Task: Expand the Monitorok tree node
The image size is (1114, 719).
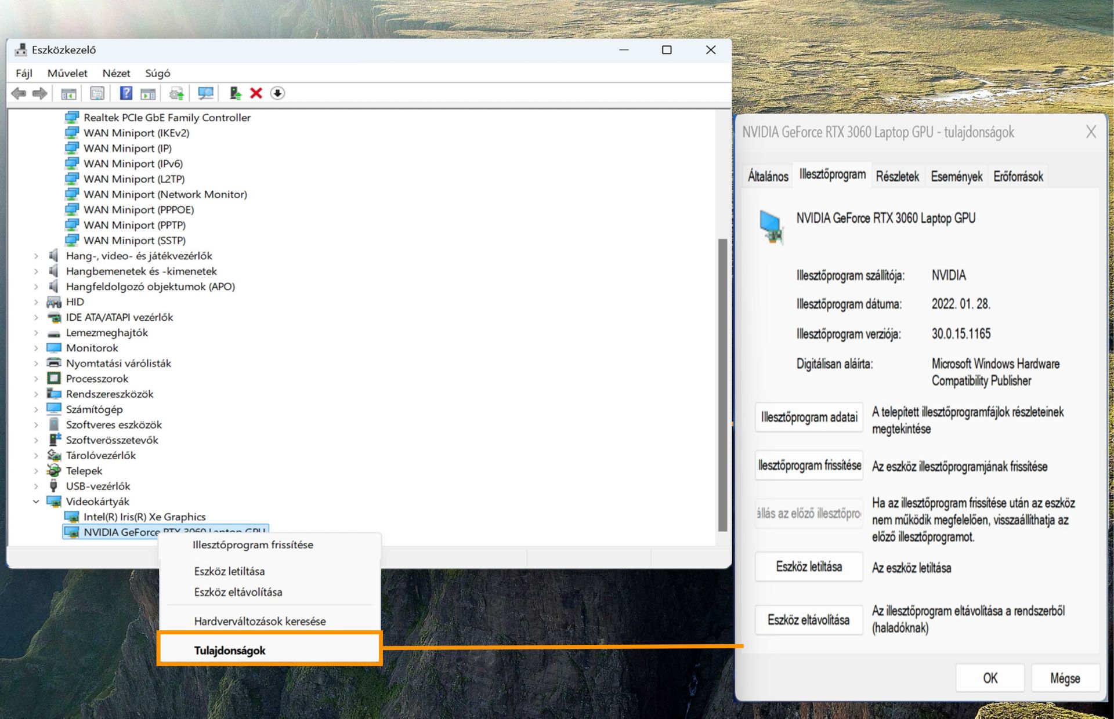Action: click(36, 348)
